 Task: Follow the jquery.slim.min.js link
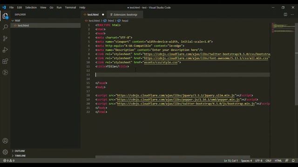(176, 96)
